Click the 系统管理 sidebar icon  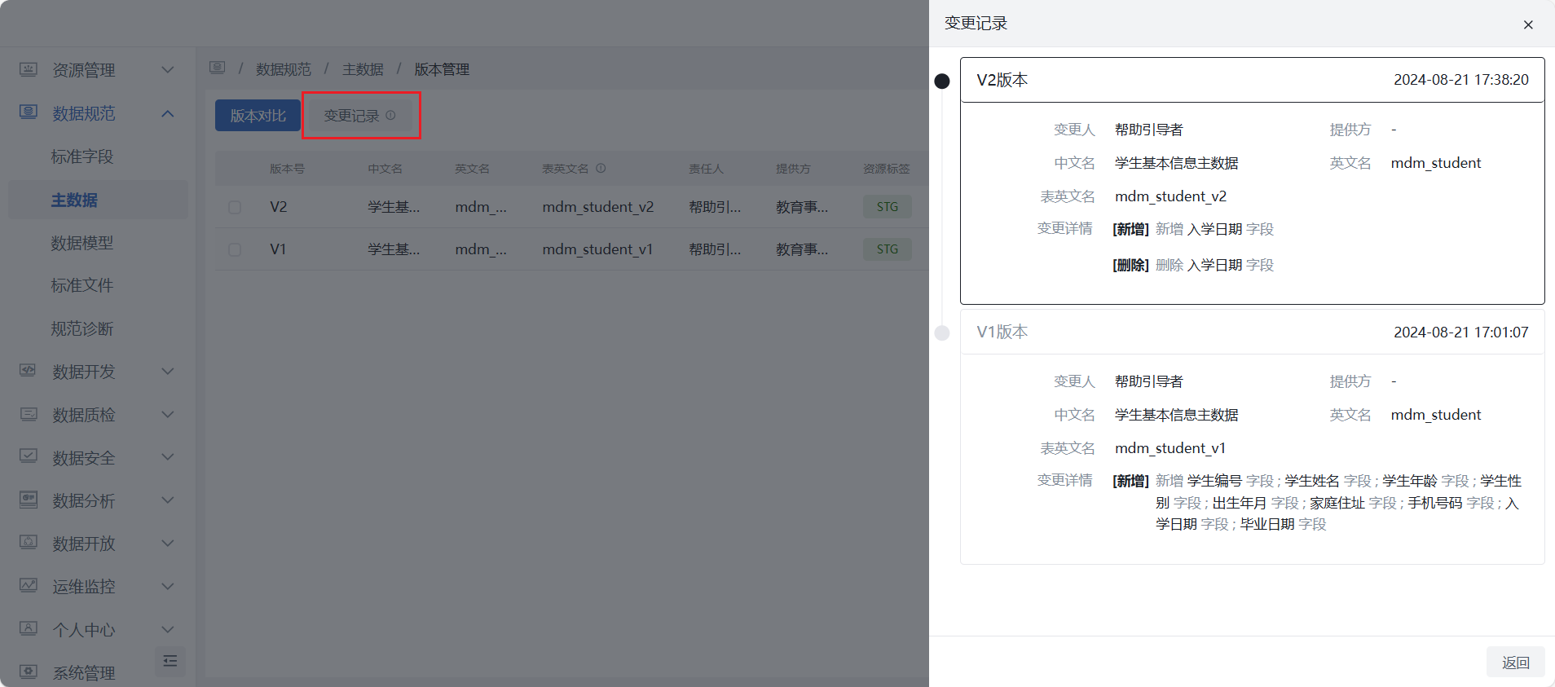coord(29,672)
